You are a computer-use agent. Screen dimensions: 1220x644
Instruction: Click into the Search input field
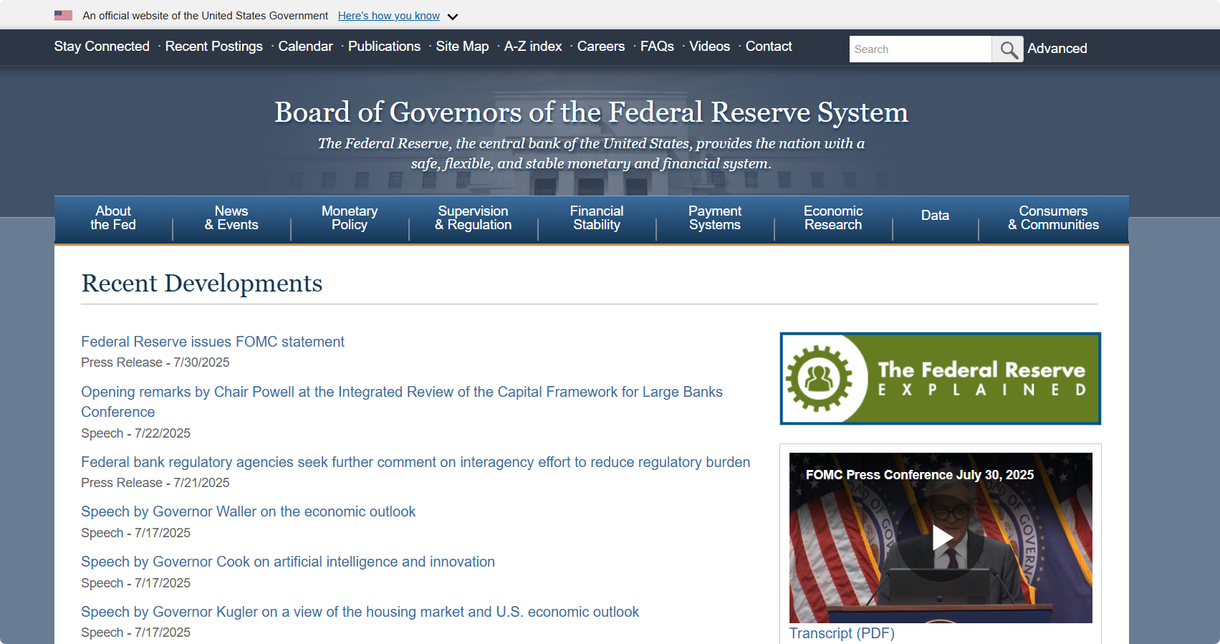[x=921, y=49]
